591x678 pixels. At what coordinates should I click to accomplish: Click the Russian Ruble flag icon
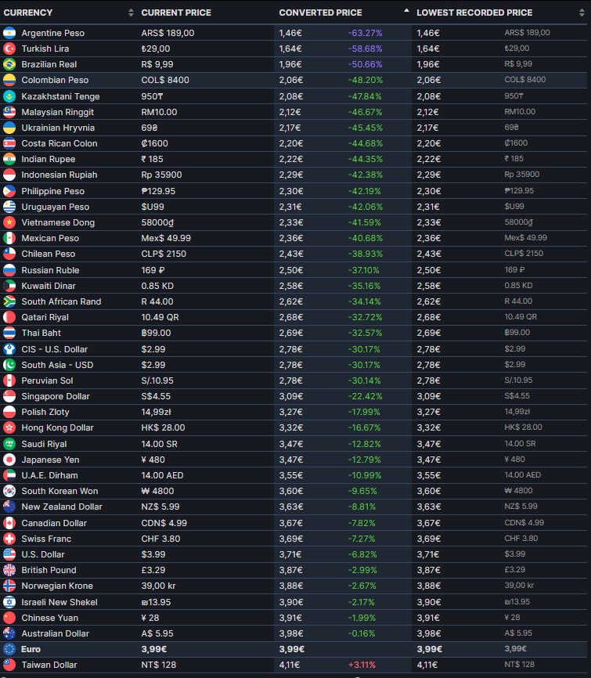[9, 270]
